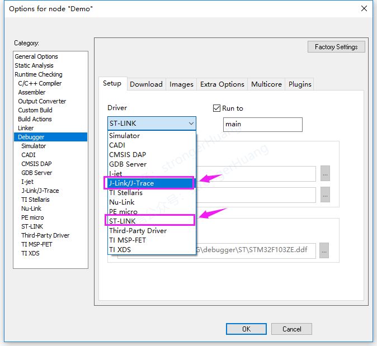Screen dimensions: 377x346
Task: Select General Options category
Action: coord(50,56)
